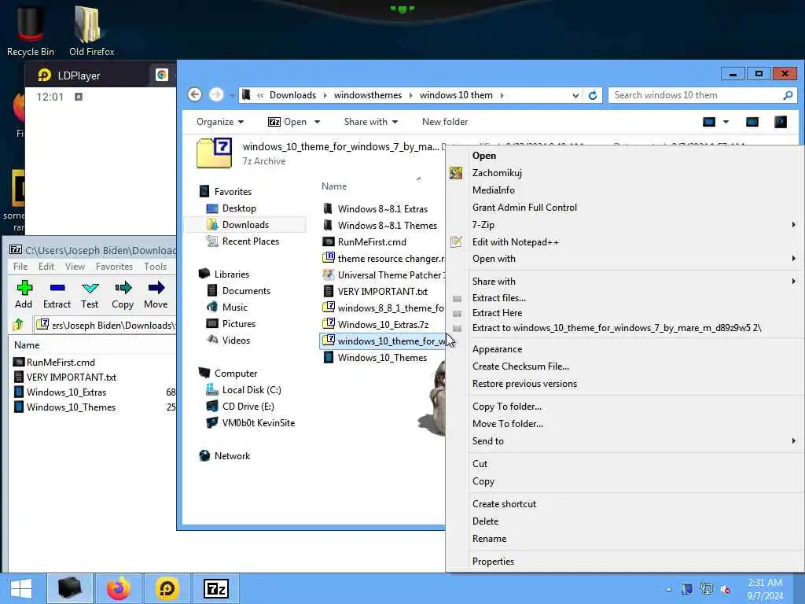Click the Name column header in Explorer

pos(333,186)
